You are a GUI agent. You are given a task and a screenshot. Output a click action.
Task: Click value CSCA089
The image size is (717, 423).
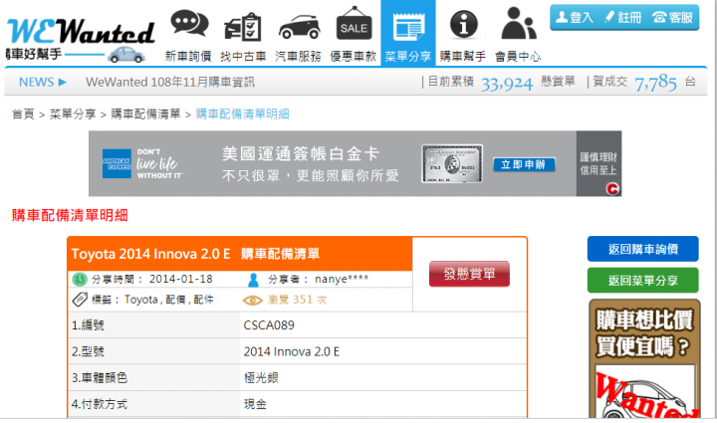click(269, 325)
